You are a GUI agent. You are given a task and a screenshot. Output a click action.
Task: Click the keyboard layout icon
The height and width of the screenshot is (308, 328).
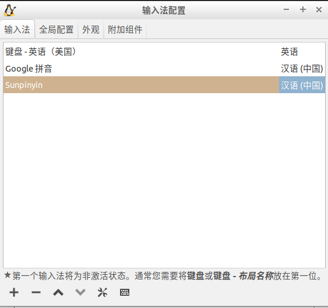[125, 292]
